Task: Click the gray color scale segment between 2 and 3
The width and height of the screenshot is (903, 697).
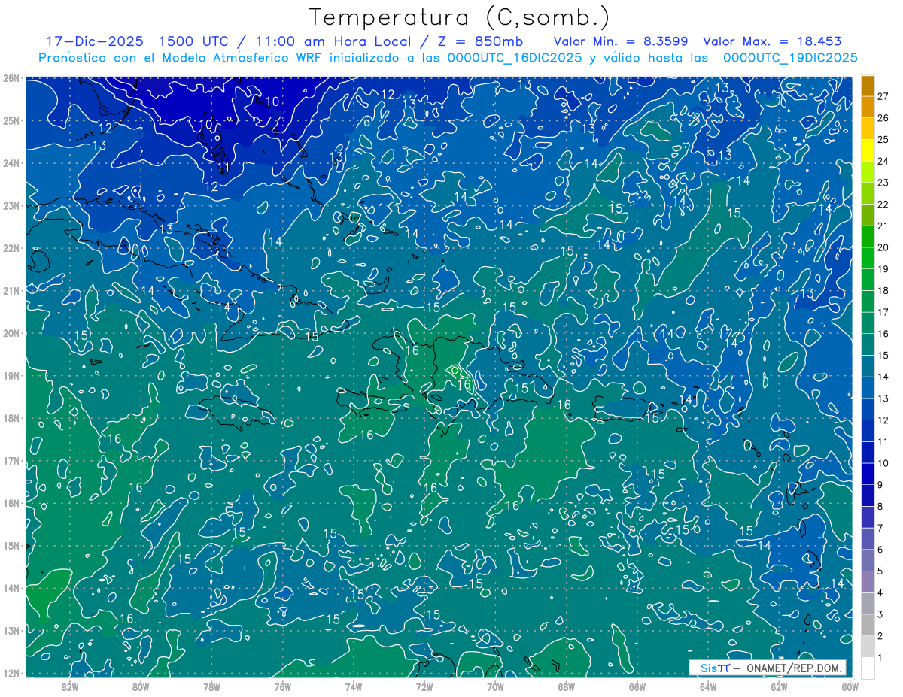Action: (868, 625)
